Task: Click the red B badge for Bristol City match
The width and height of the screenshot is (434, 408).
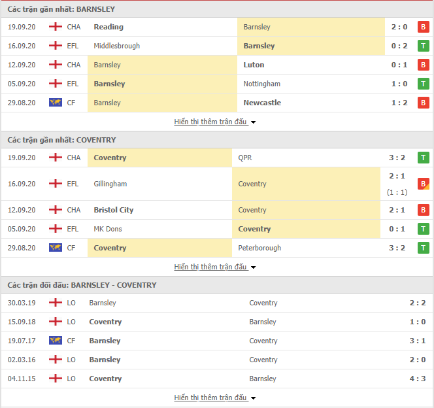Action: click(423, 210)
